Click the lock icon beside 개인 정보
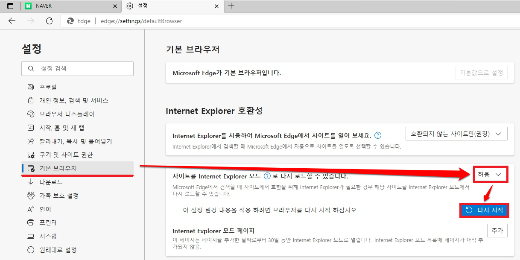 tap(31, 101)
